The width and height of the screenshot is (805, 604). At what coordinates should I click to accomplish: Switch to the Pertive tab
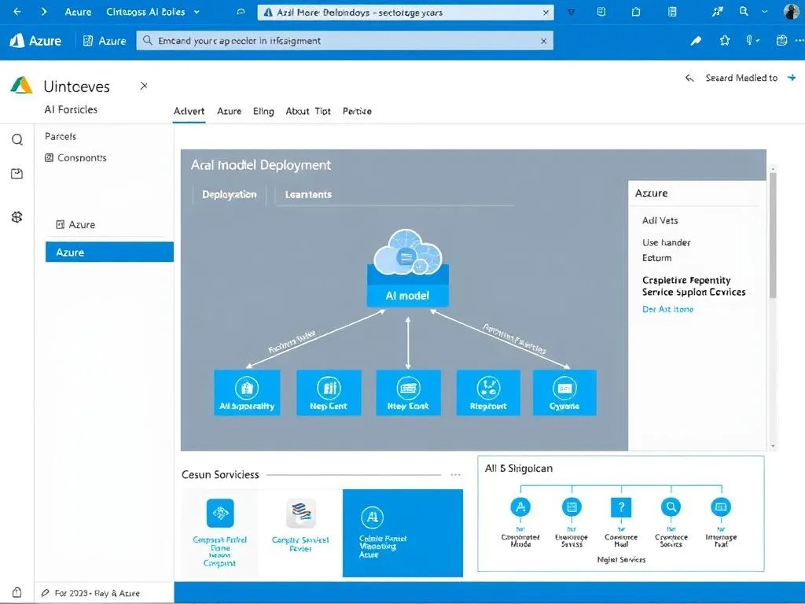[x=357, y=111]
